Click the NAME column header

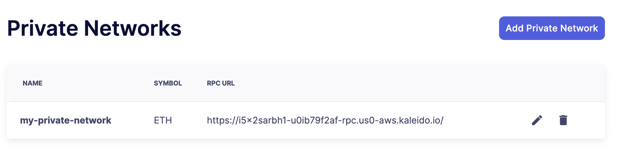point(33,83)
